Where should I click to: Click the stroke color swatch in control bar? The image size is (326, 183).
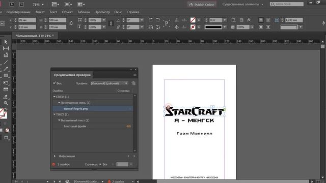(193, 27)
